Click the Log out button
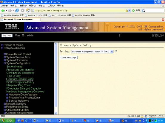This screenshot has height=123, width=165. 7,36
